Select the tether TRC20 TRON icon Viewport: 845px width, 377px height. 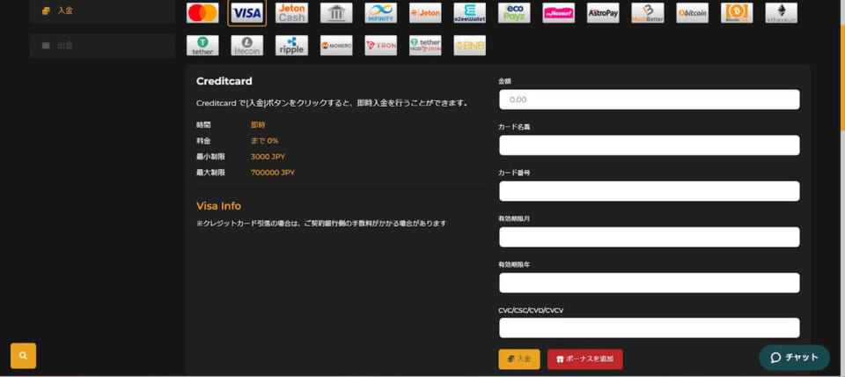coord(425,45)
